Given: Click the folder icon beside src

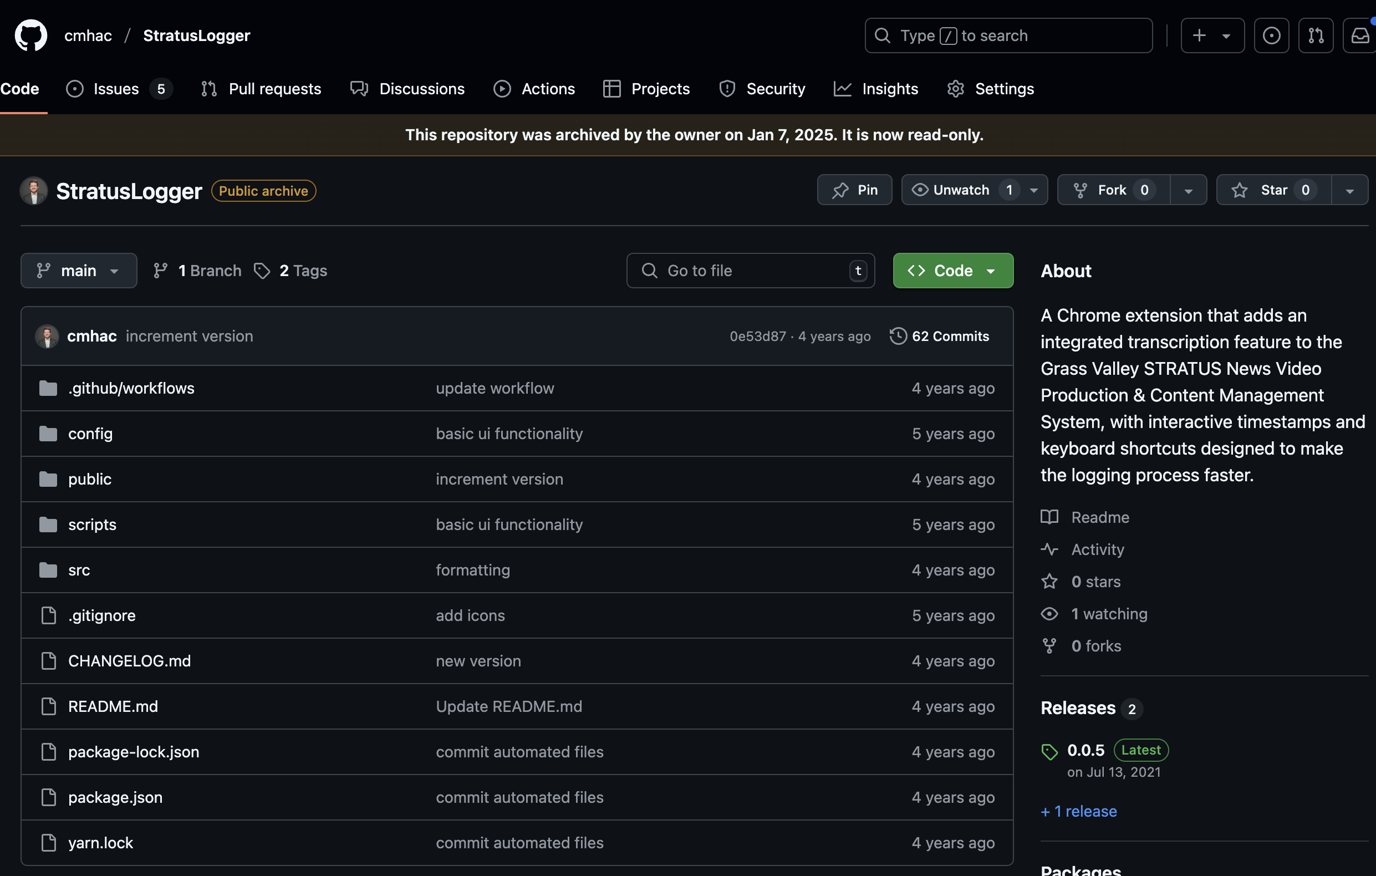Looking at the screenshot, I should click(x=48, y=570).
